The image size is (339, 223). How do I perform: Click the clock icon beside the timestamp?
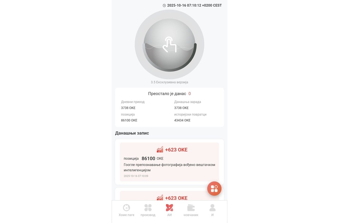[164, 6]
